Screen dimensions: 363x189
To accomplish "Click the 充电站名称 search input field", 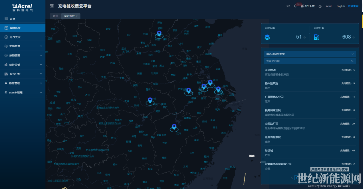I will pos(307,61).
